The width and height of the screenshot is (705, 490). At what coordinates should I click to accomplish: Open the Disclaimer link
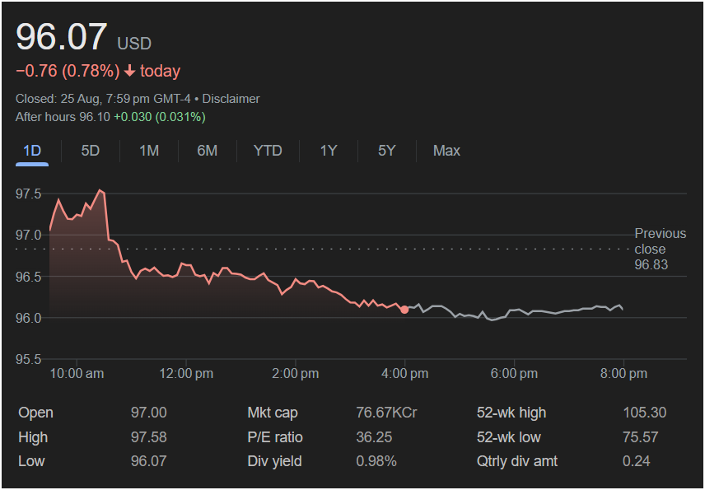(231, 99)
